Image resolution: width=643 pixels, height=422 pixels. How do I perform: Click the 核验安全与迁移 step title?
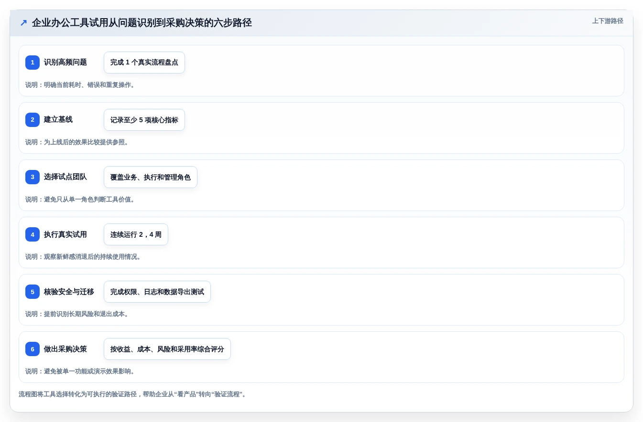(x=69, y=292)
